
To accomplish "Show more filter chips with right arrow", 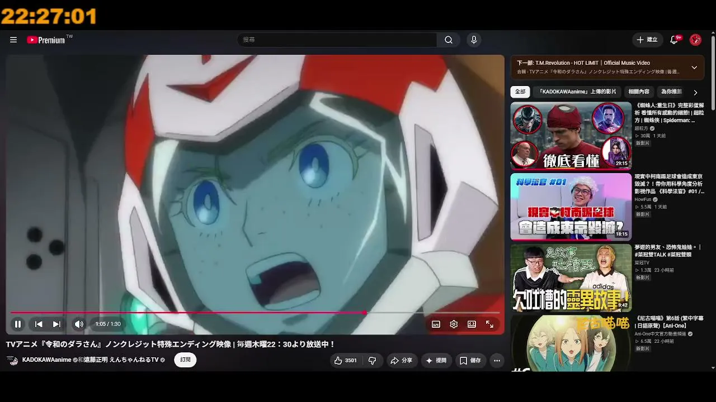I will [x=695, y=93].
